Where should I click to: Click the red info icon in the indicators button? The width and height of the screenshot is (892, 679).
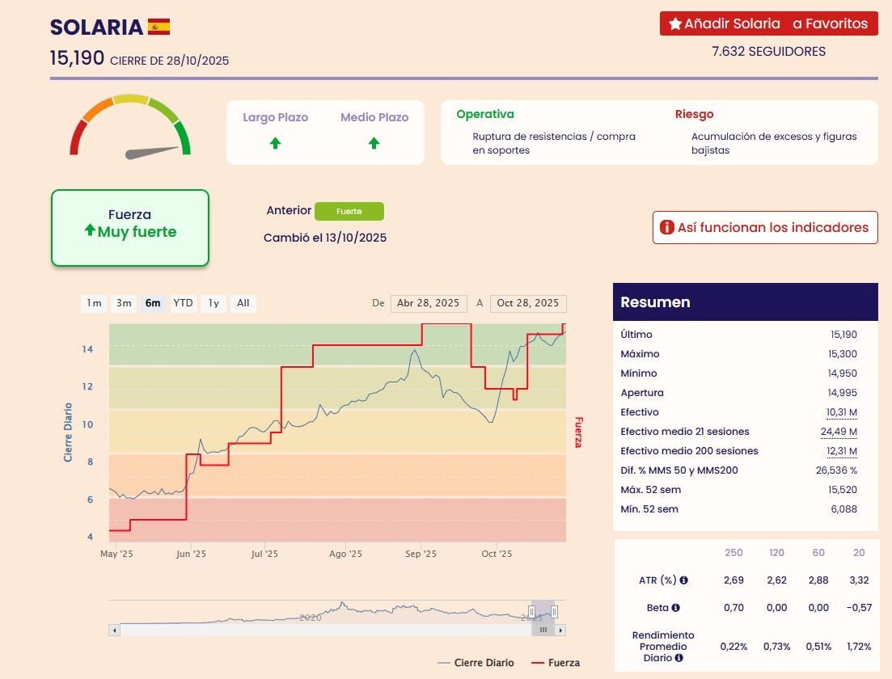[666, 227]
